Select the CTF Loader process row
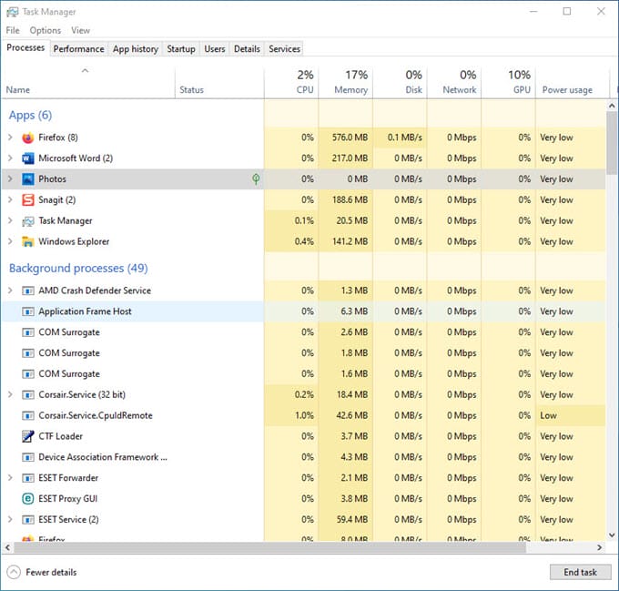The width and height of the screenshot is (619, 591). [x=303, y=436]
